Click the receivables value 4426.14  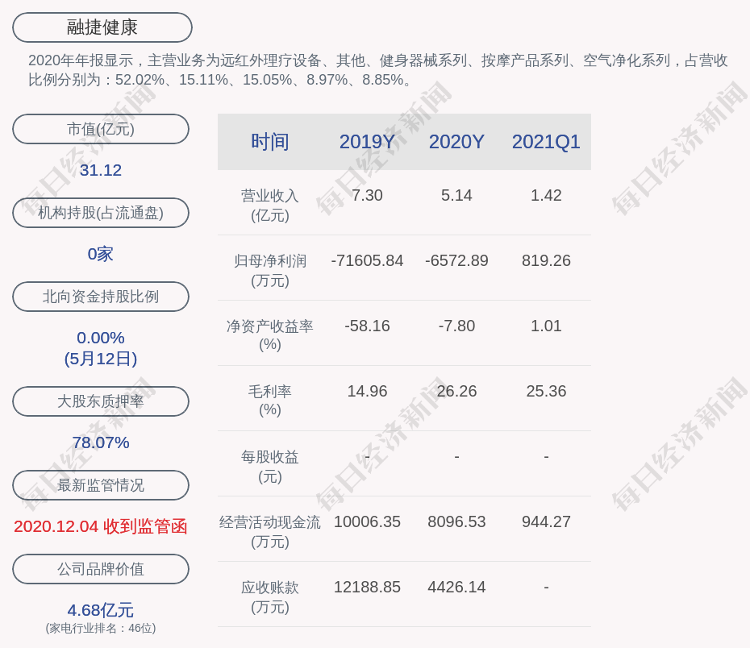pyautogui.click(x=456, y=587)
